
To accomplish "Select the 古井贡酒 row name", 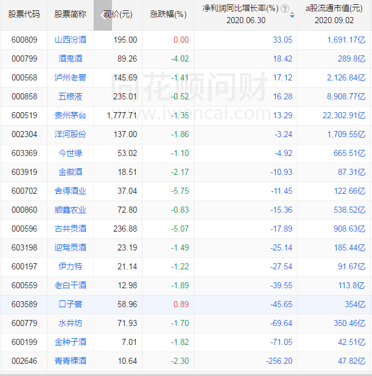I will [x=71, y=229].
